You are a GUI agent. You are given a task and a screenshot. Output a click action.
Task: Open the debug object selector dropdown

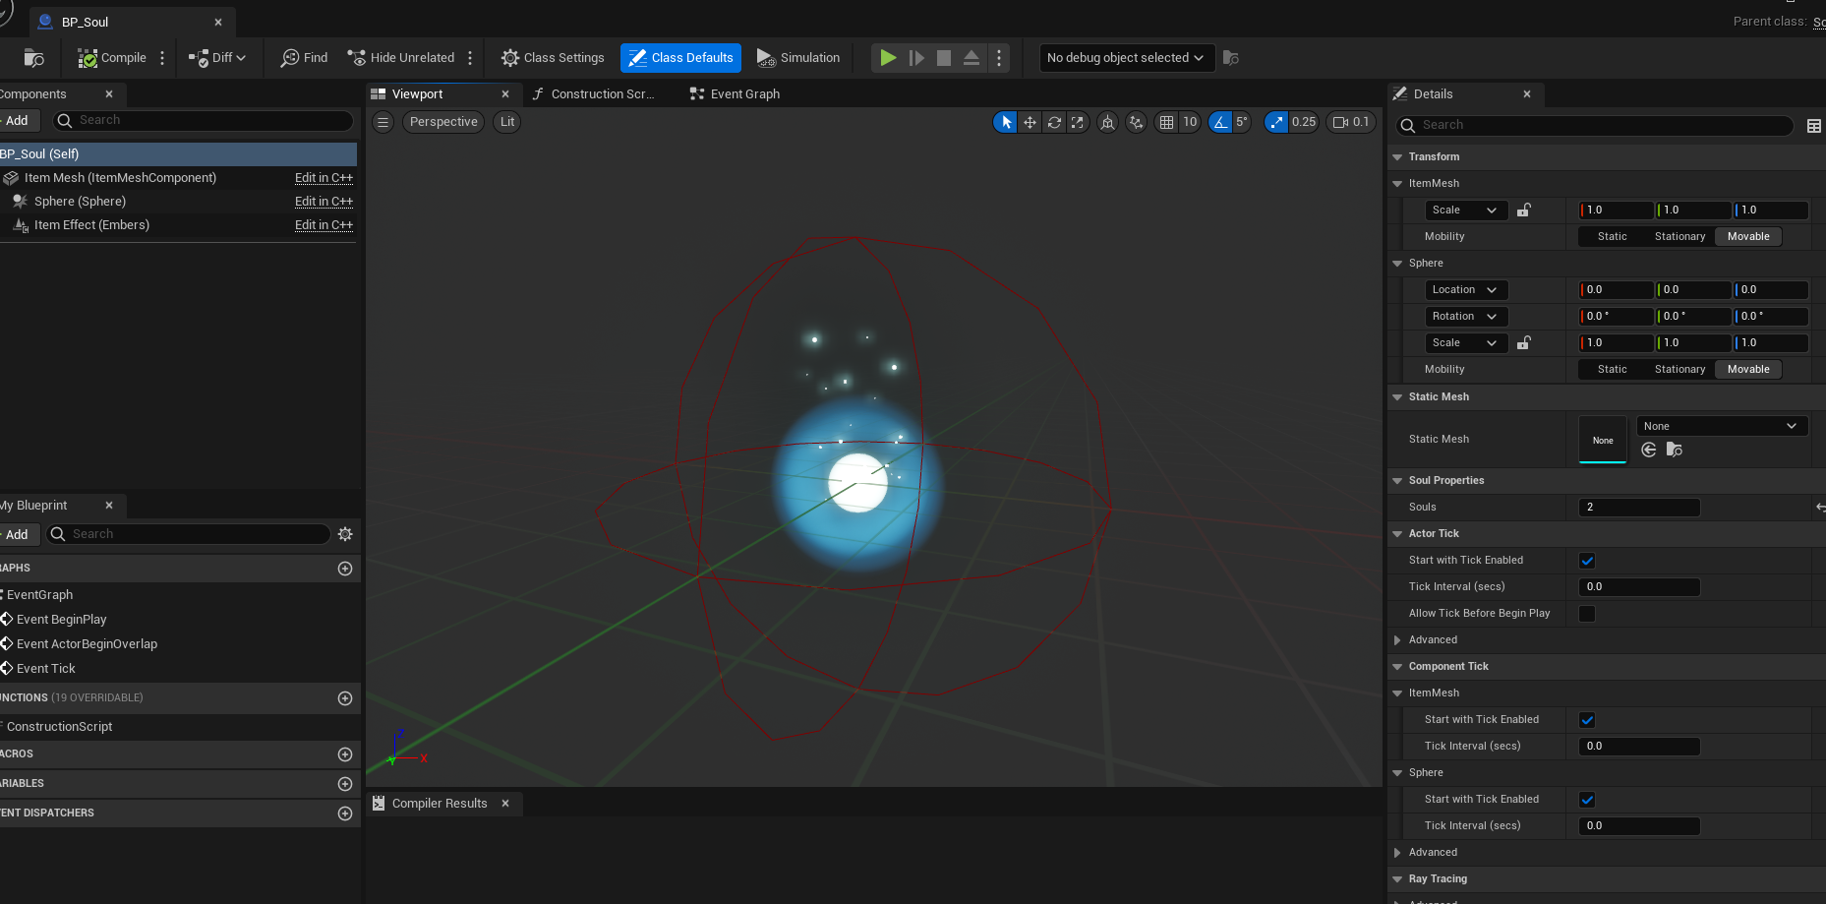1126,58
